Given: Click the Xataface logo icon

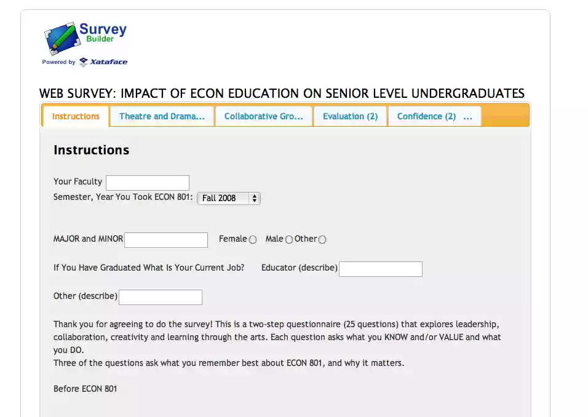Looking at the screenshot, I should (83, 62).
